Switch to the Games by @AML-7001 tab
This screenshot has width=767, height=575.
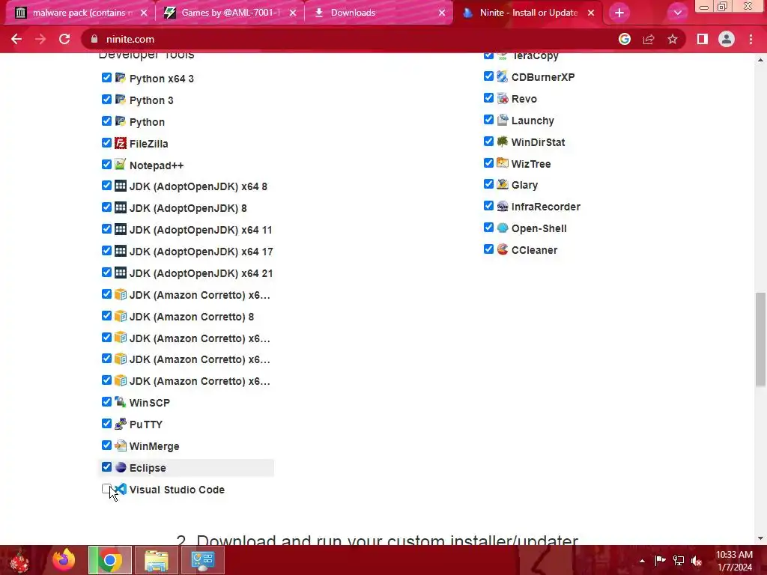click(x=230, y=13)
